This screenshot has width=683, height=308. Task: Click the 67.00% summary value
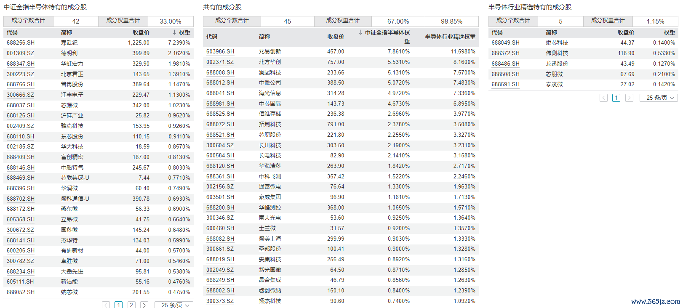(398, 21)
